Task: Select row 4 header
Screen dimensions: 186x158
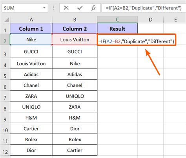Action: click(5, 64)
